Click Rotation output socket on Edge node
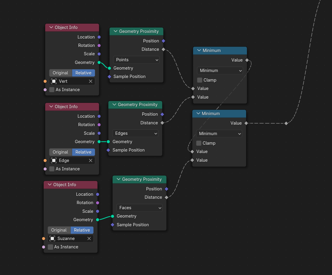The width and height of the screenshot is (332, 275). click(99, 125)
